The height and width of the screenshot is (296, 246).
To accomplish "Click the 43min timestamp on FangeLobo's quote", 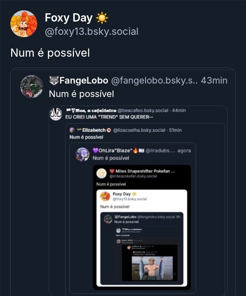I will (x=214, y=81).
